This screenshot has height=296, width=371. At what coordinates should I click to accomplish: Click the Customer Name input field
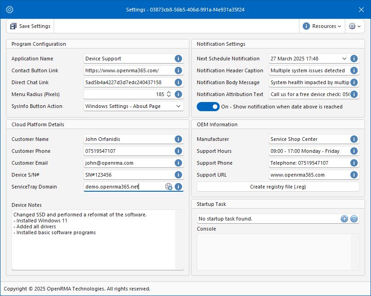point(127,139)
